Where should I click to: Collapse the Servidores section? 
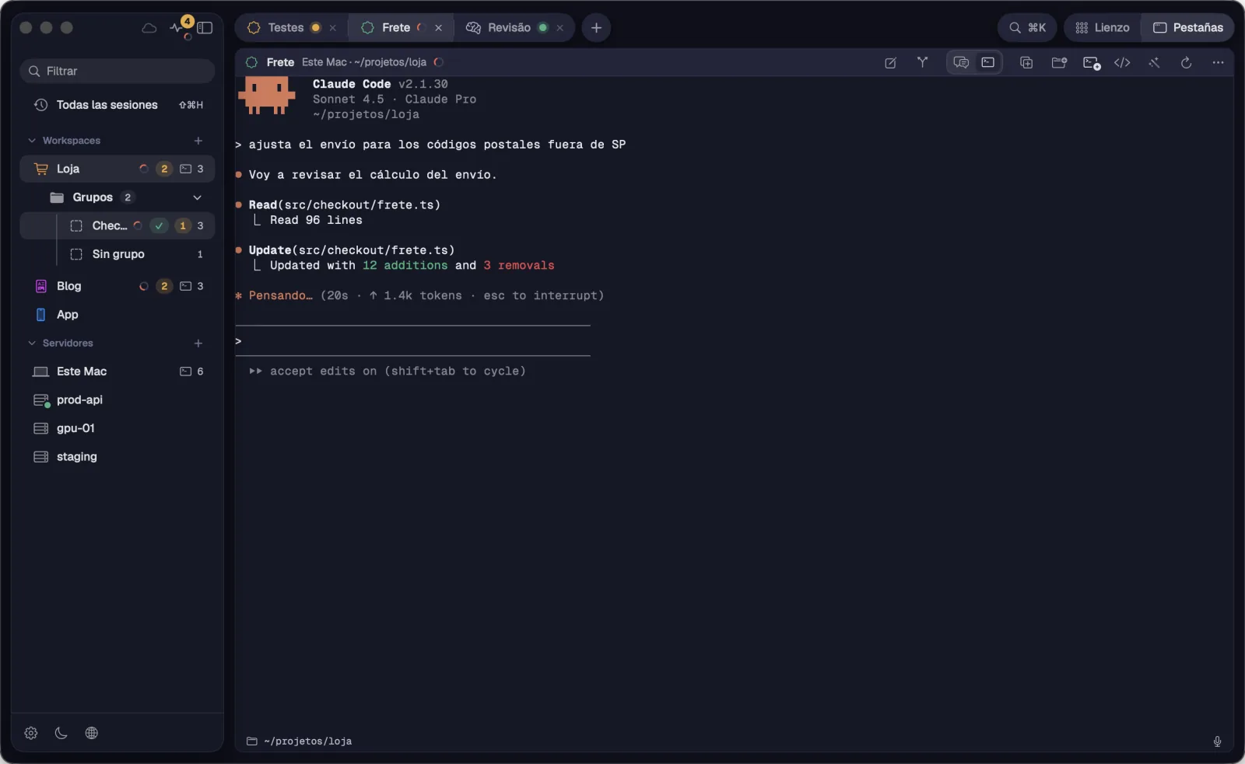(x=32, y=343)
